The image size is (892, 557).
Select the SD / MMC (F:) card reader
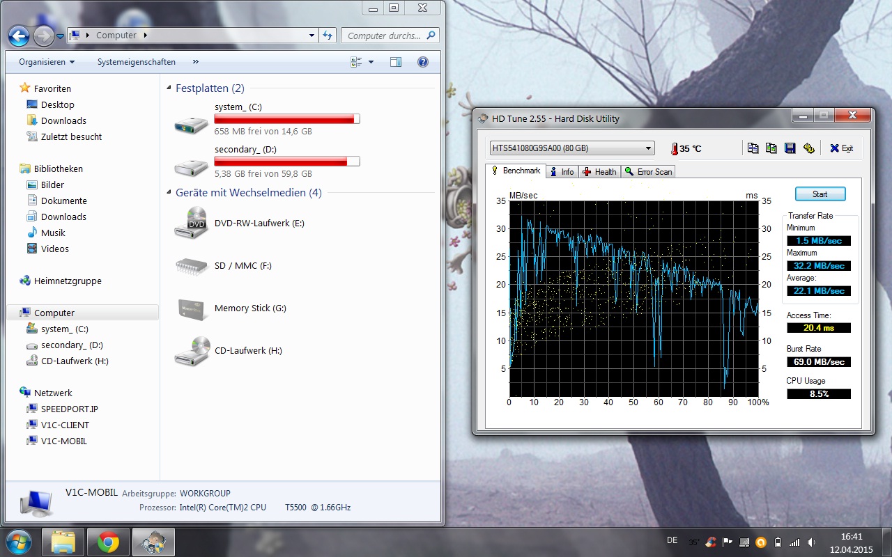[x=191, y=266]
